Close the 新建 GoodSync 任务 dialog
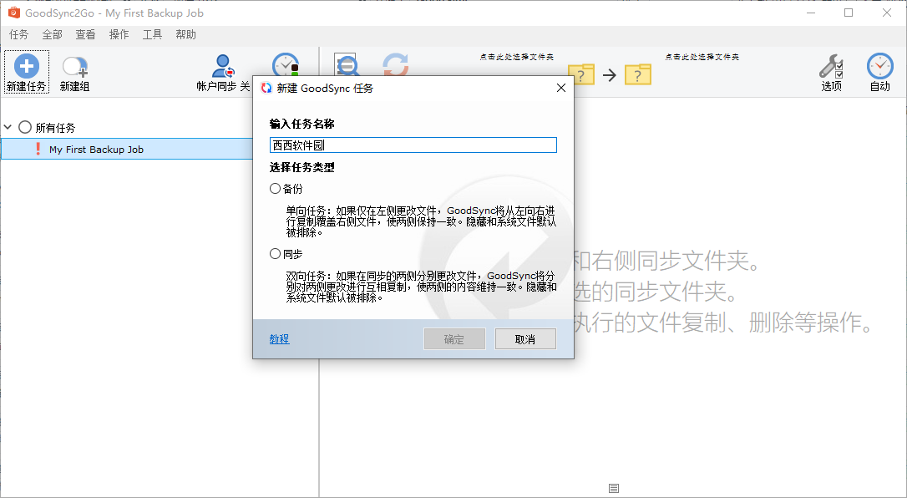The width and height of the screenshot is (907, 498). pos(560,88)
